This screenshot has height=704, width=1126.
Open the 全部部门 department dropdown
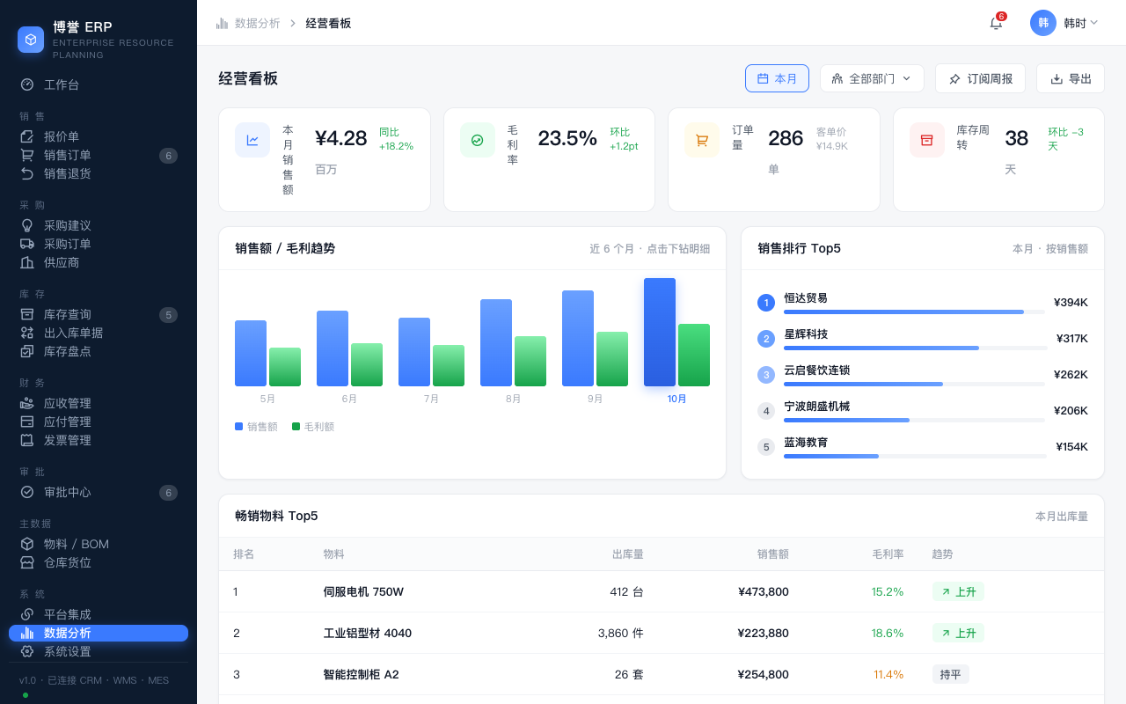[872, 78]
